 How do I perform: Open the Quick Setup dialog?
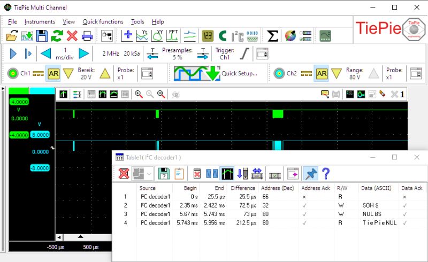click(216, 73)
